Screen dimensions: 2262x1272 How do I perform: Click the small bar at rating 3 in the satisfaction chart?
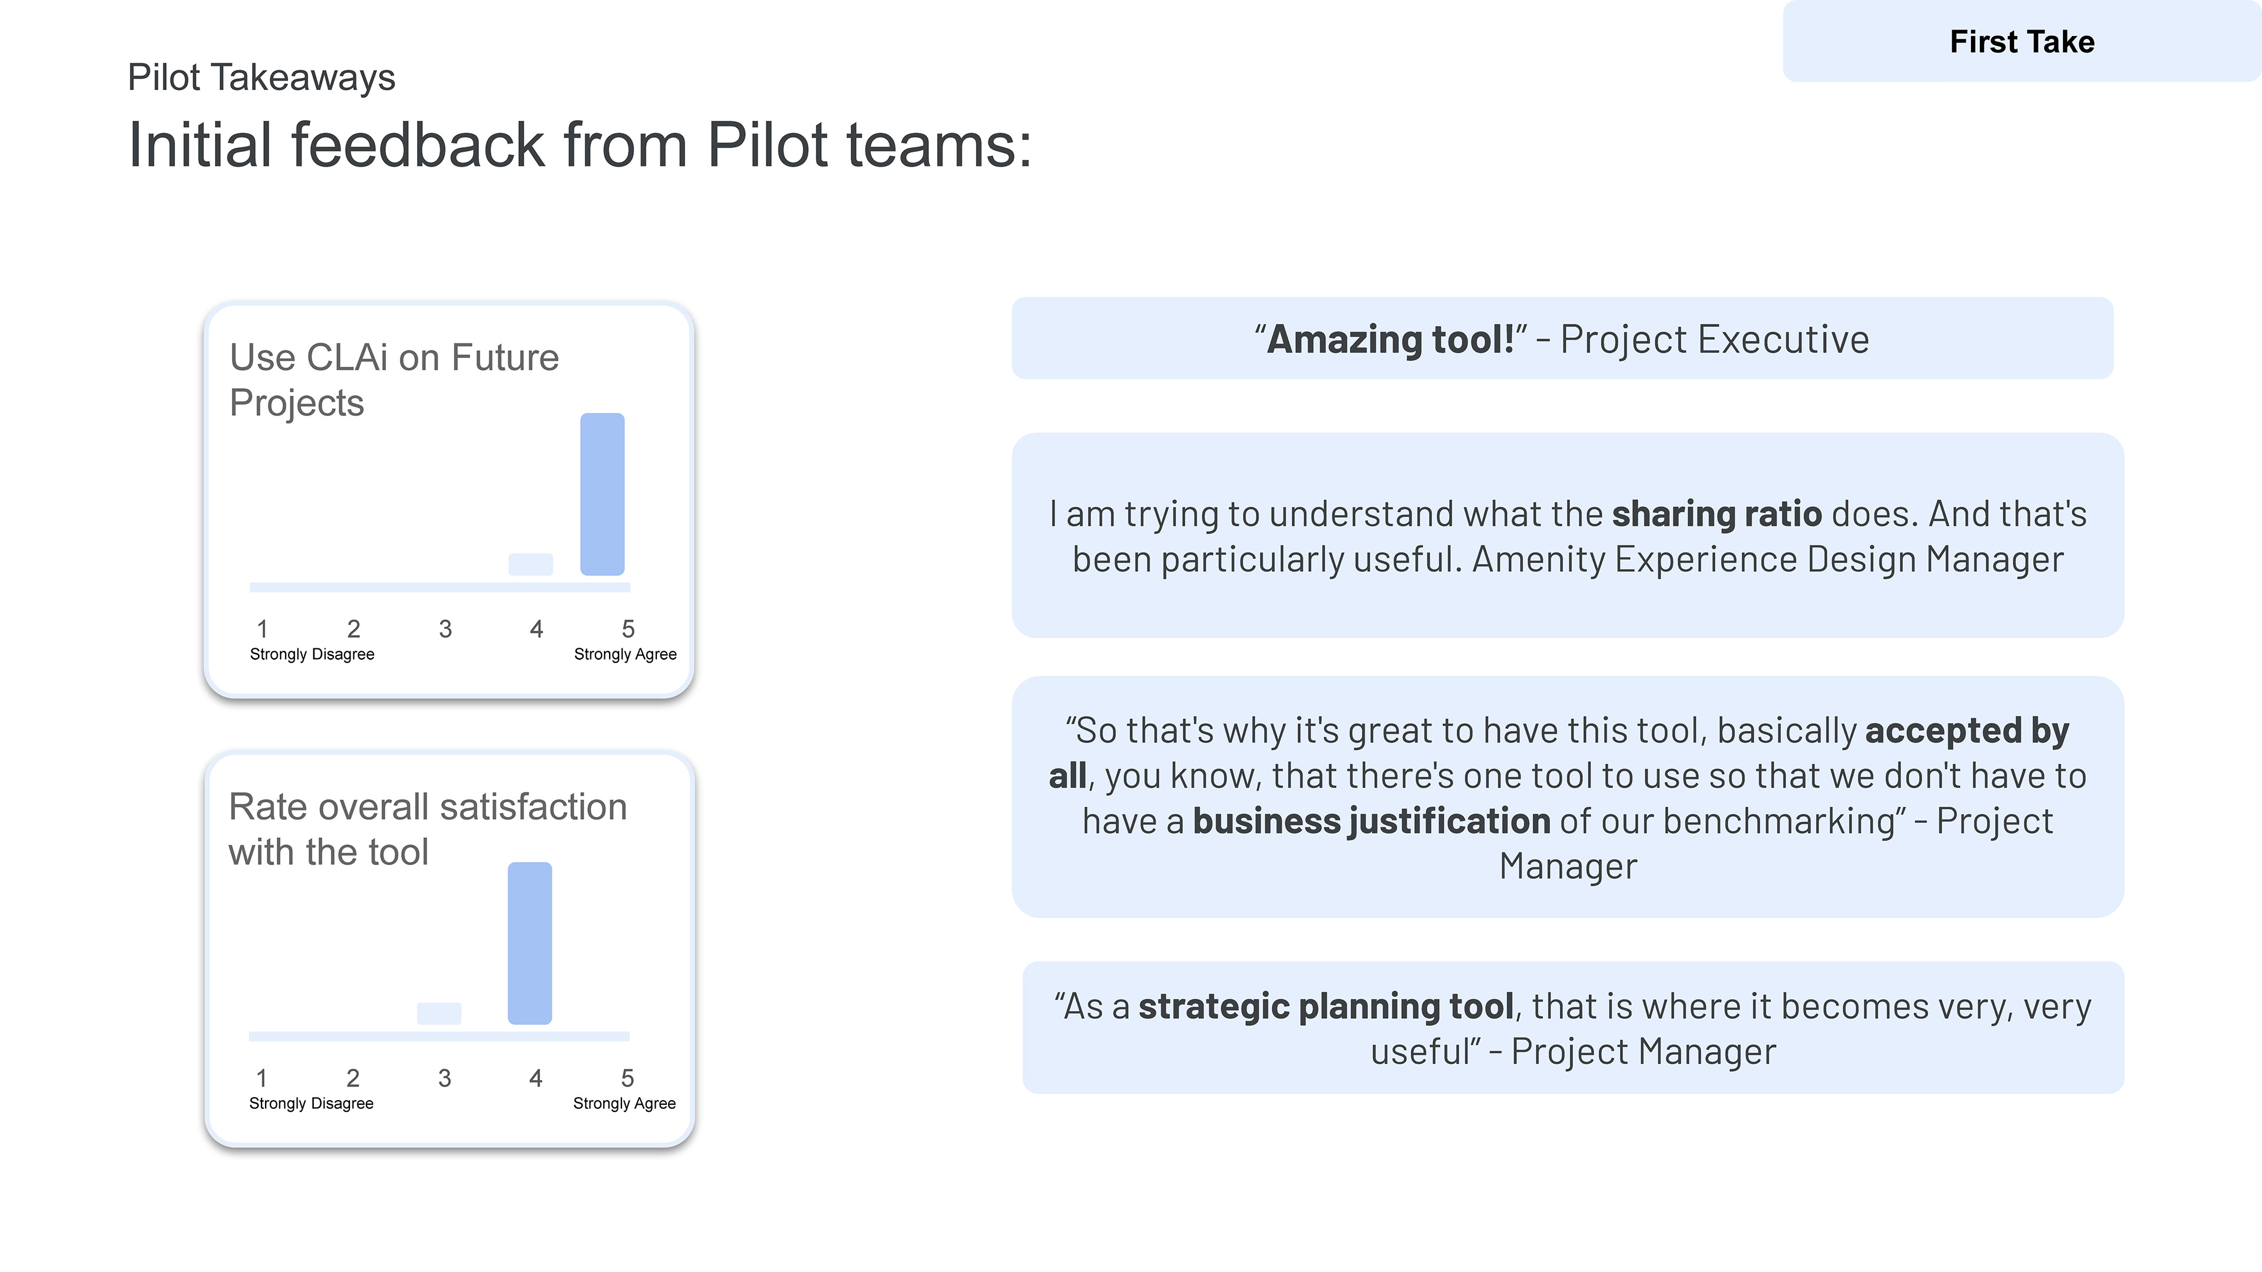coord(439,1013)
